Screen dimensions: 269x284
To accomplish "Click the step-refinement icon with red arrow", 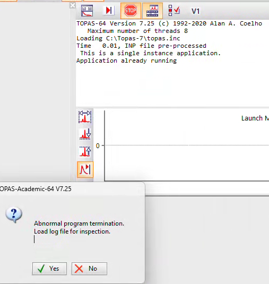I will pos(109,10).
